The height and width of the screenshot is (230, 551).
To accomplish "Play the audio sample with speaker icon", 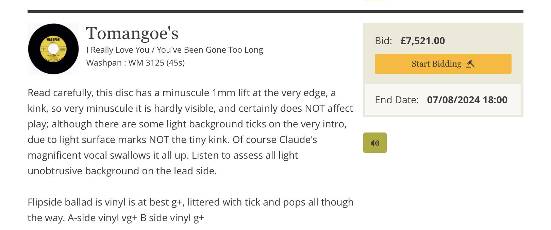I will [375, 143].
